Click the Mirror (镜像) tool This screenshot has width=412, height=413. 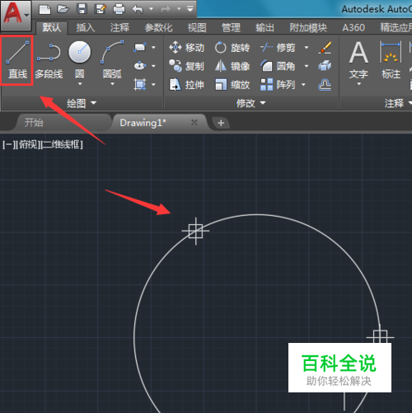pyautogui.click(x=232, y=66)
